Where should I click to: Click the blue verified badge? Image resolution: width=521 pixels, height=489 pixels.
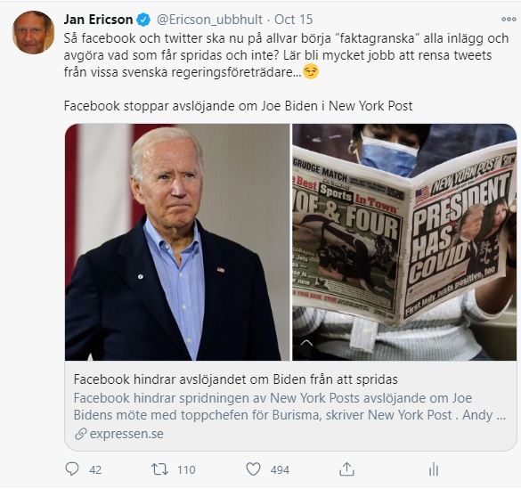143,20
